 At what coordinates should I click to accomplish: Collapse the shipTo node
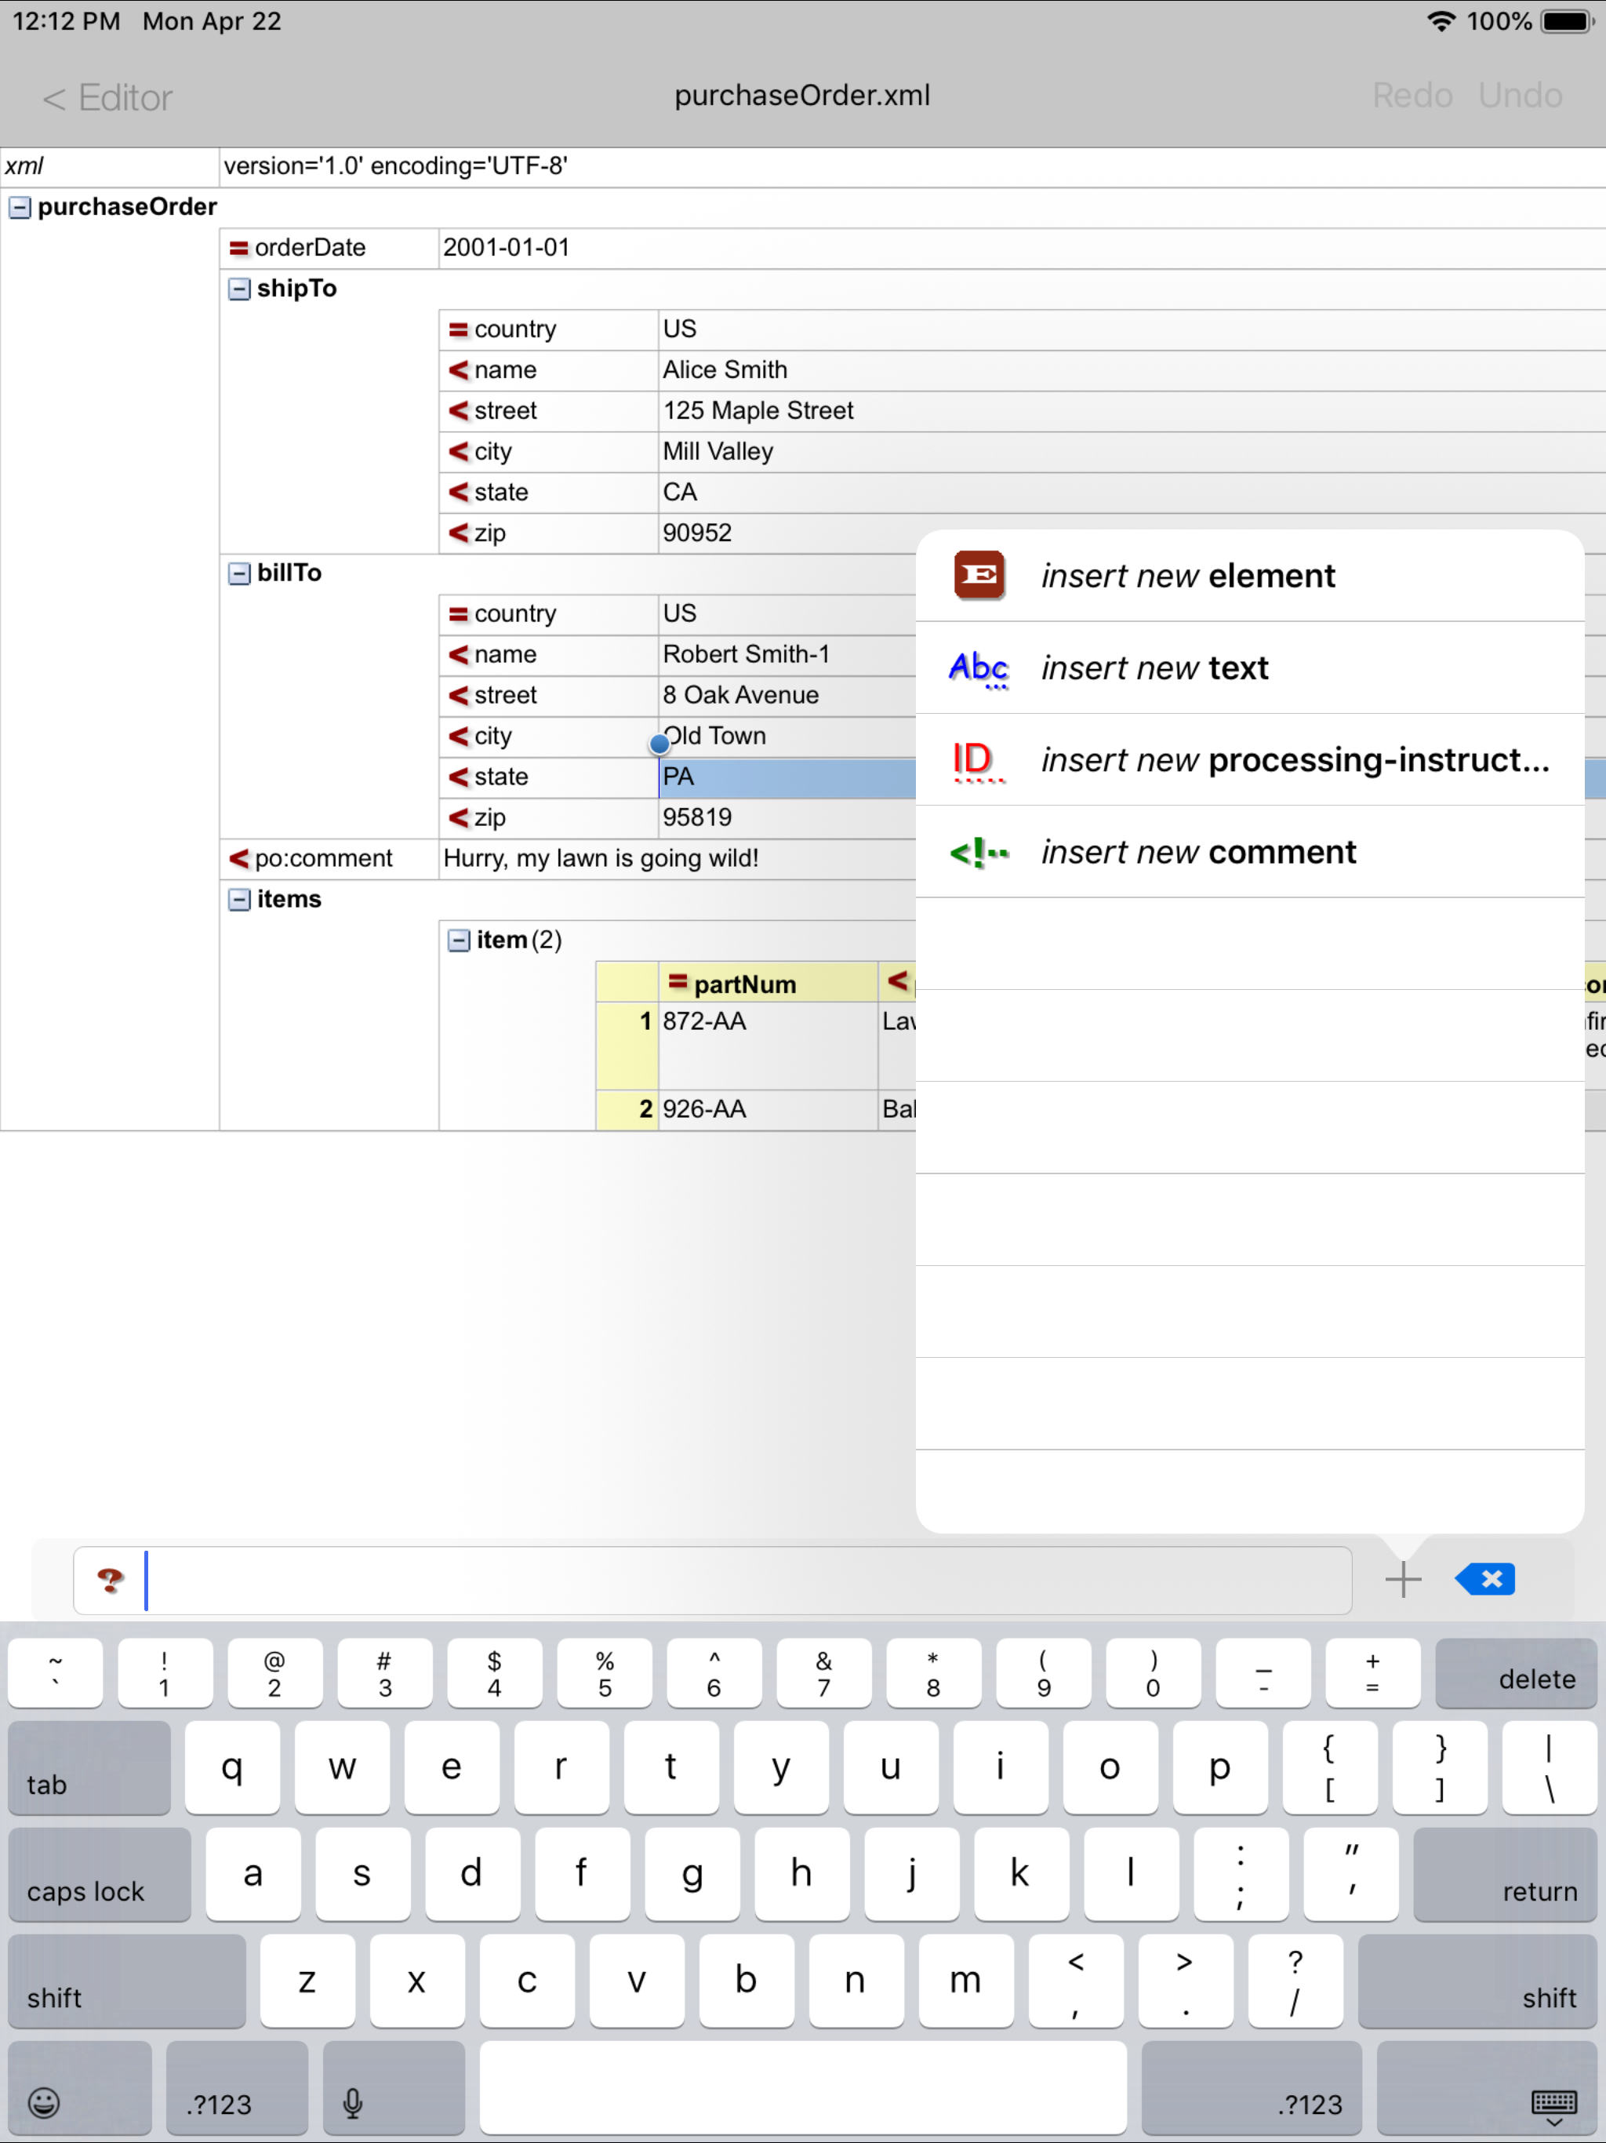pyautogui.click(x=239, y=289)
